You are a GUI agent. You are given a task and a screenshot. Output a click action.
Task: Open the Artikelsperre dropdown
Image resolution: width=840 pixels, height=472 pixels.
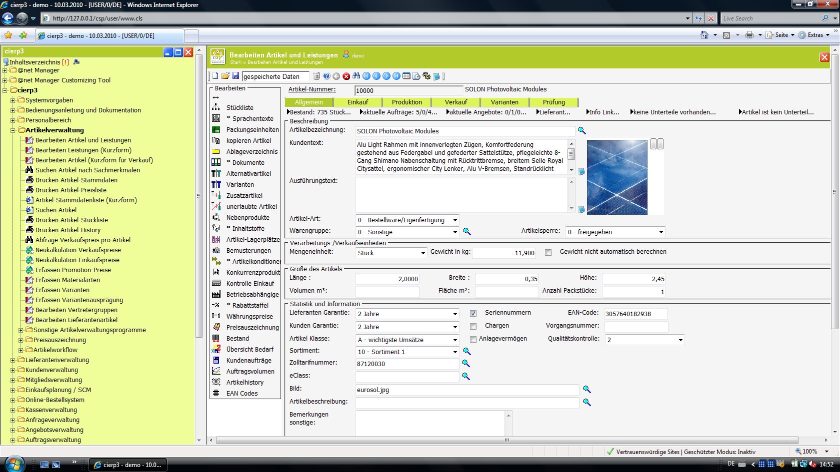click(660, 232)
